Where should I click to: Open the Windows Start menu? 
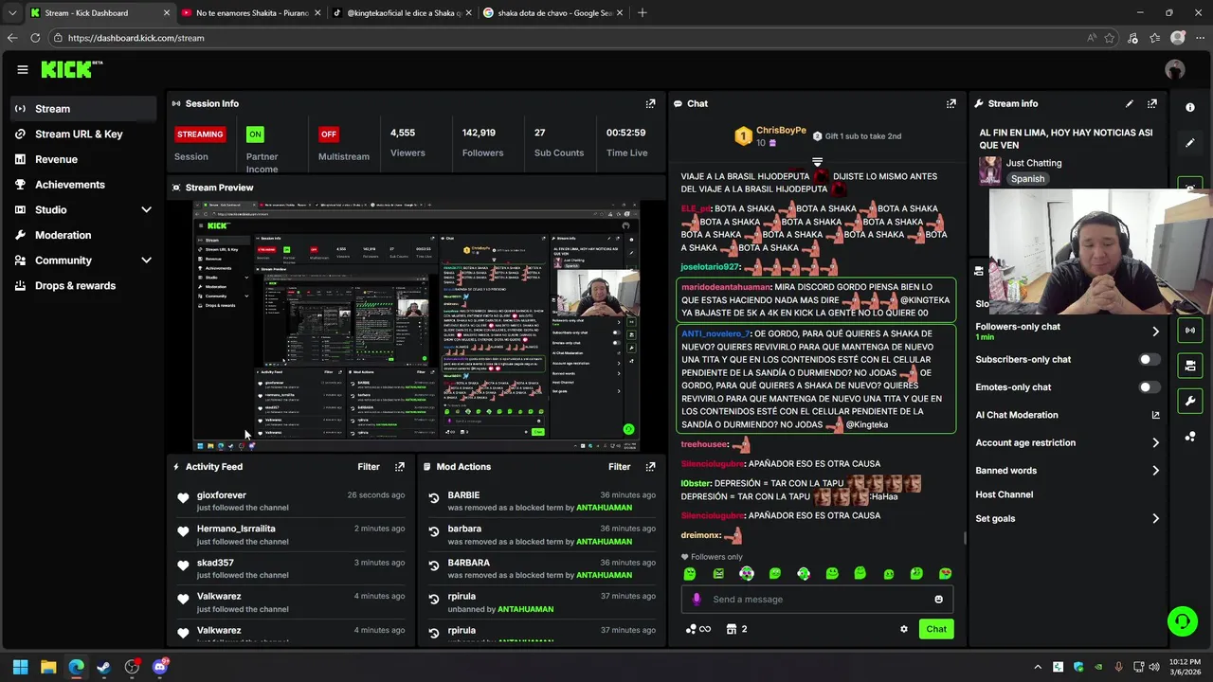pos(21,667)
